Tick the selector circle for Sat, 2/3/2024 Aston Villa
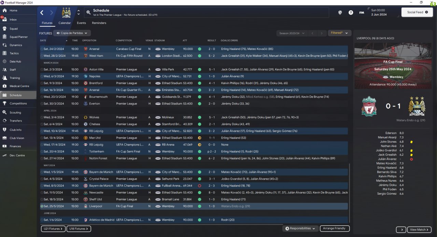The width and height of the screenshot is (437, 237). pyautogui.click(x=42, y=69)
